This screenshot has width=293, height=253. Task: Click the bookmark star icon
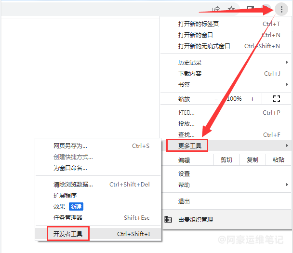point(231,9)
